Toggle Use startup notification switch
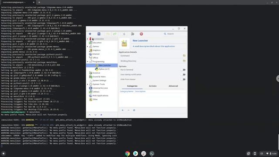This screenshot has height=157, width=279. click(184, 75)
